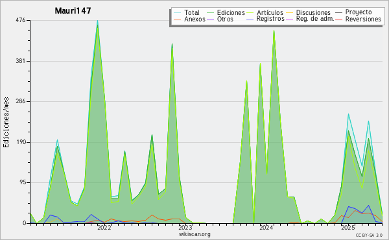Click the CC BY-SA 3.0 license text
The height and width of the screenshot is (240, 389).
point(369,235)
